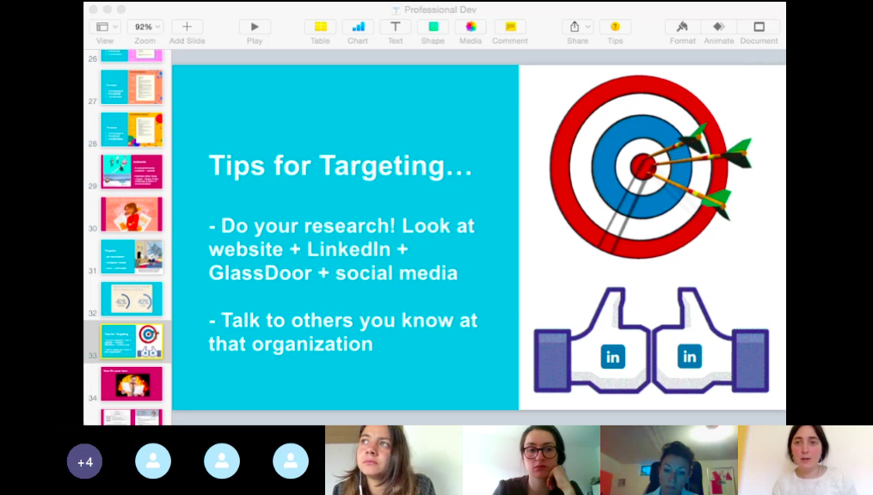Screen dimensions: 873x495
Task: Open the Share dropdown
Action: point(577,27)
